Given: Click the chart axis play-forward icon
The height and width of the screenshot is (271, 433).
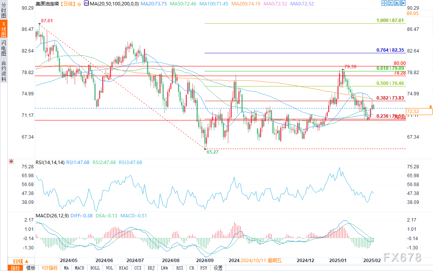Looking at the screenshot, I should (397, 3).
